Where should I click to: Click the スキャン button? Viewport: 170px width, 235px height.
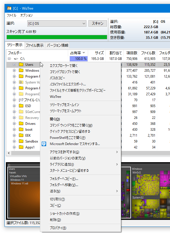(x=98, y=24)
